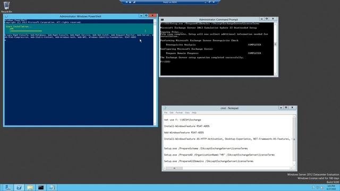
Task: Switch to Command Prompt taskbar button
Action: [x=41, y=187]
